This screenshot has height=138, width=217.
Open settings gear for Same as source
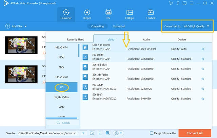[x=203, y=49]
